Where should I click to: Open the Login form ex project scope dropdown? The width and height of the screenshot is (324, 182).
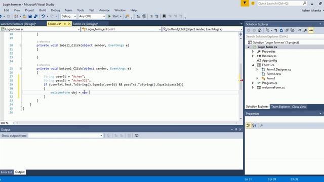(x=78, y=29)
